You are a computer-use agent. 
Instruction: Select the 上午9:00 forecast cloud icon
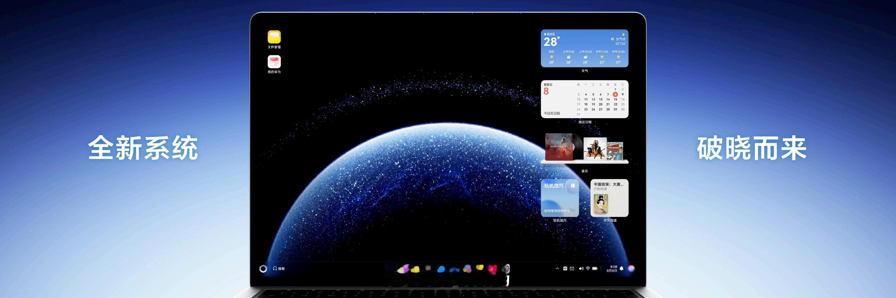tap(569, 57)
